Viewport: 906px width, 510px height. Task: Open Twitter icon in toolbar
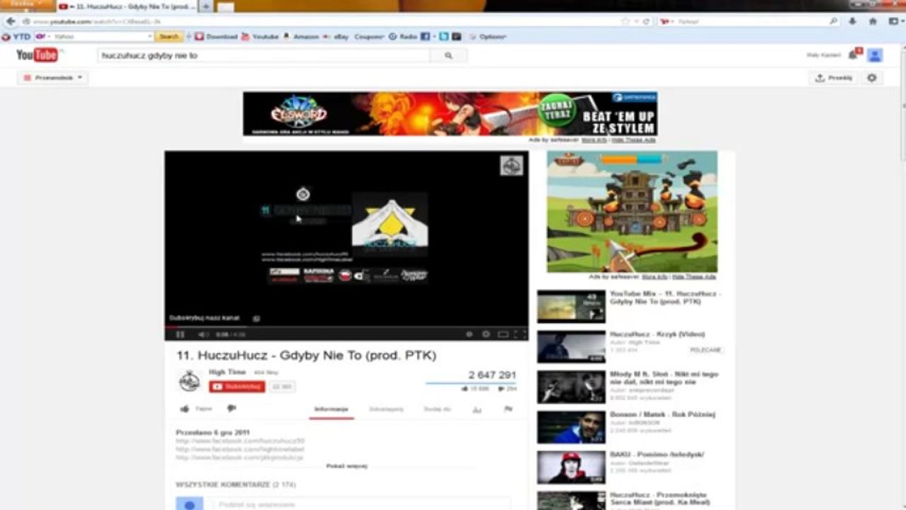pos(444,36)
